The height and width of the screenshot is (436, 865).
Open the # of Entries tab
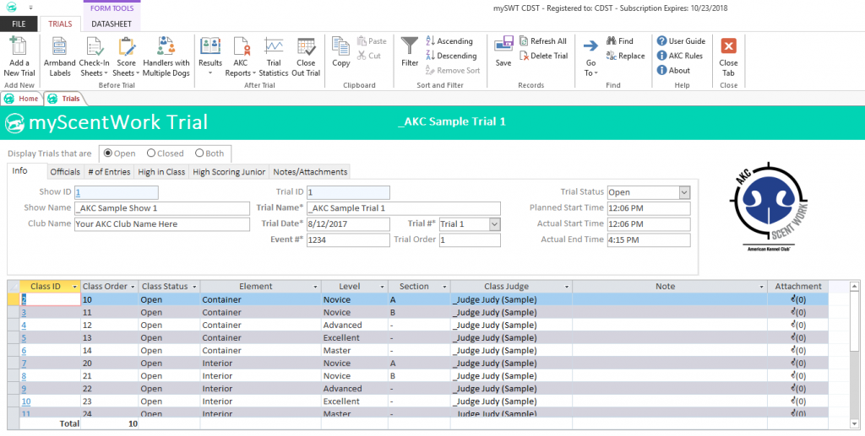coord(109,172)
